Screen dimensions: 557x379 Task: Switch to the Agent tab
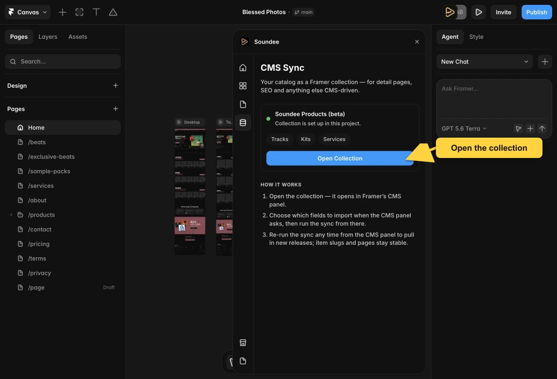pyautogui.click(x=450, y=37)
